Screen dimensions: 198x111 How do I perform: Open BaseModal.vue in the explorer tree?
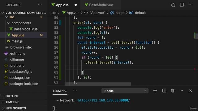tap(24, 29)
